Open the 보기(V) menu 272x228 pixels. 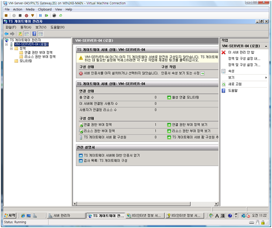[41, 27]
